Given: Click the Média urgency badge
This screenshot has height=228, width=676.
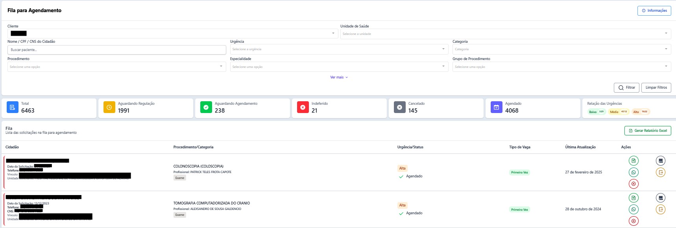Looking at the screenshot, I should [x=618, y=112].
